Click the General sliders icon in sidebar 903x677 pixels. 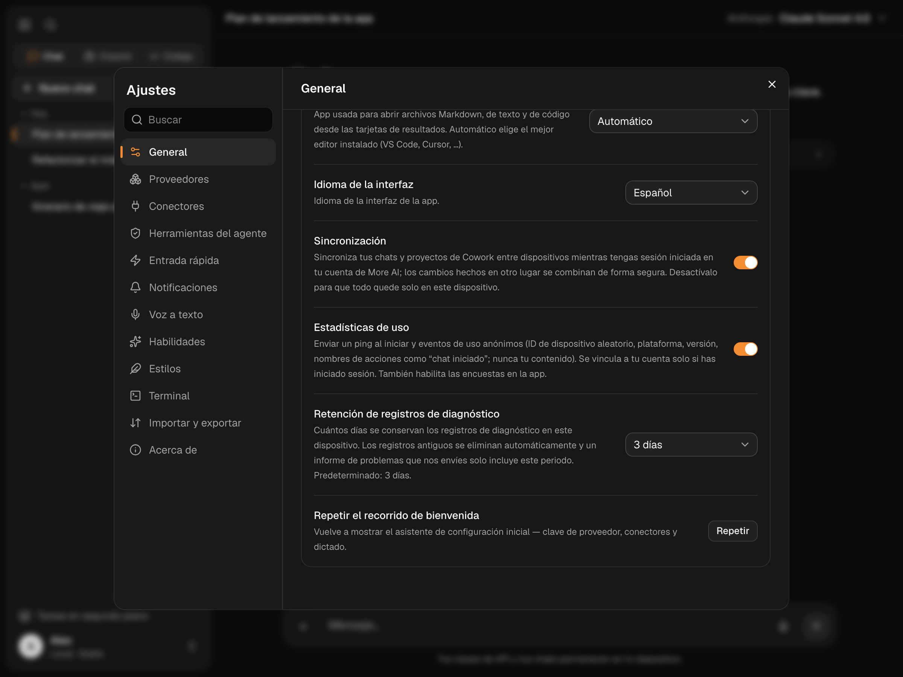pyautogui.click(x=135, y=152)
